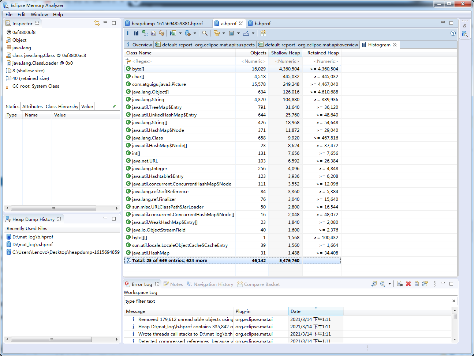Clear the log viewer icon
Screen dimensions: 474x356
400,284
